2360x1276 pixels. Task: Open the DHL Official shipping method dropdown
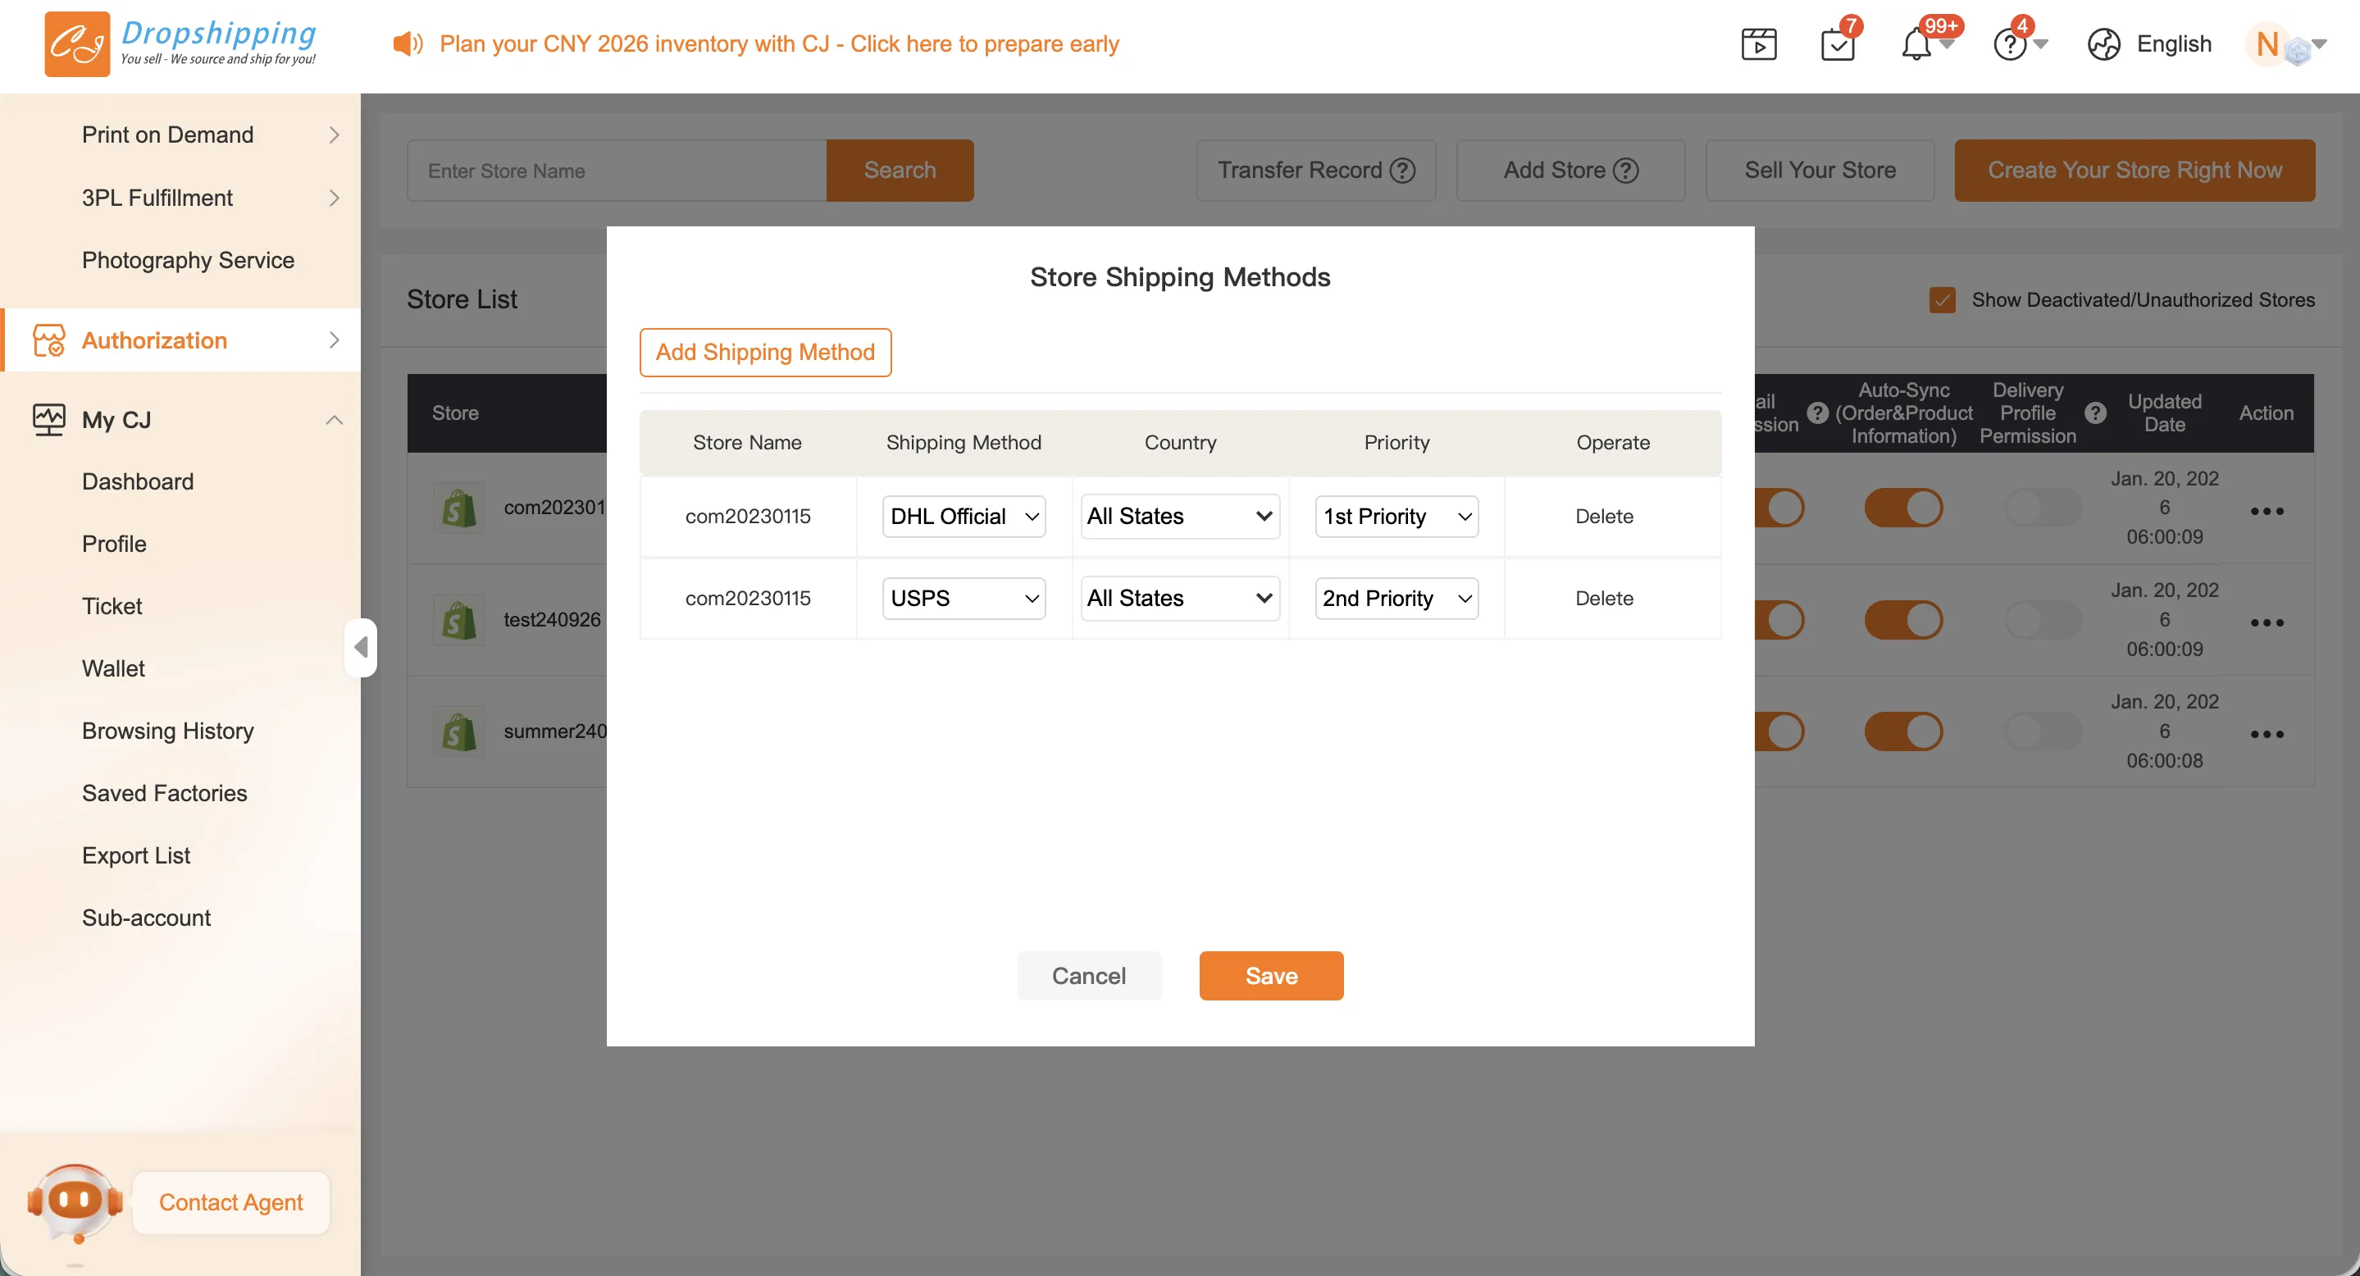coord(963,517)
